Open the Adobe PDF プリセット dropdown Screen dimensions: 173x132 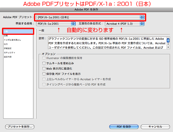pos(90,17)
